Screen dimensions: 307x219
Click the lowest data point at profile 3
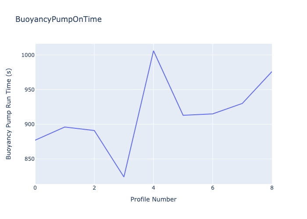pos(124,177)
